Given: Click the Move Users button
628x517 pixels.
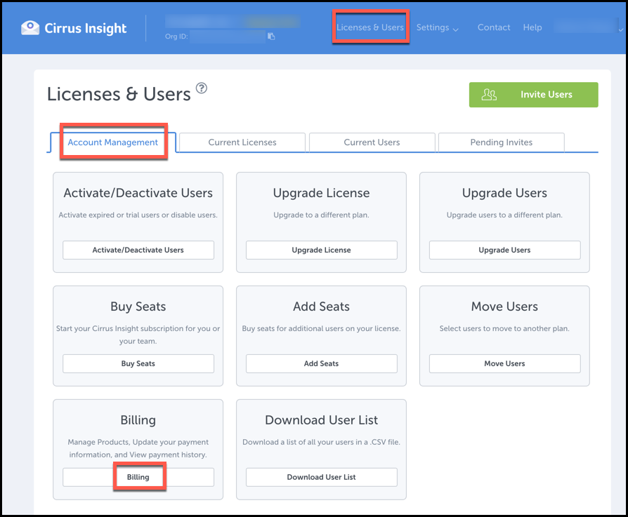Looking at the screenshot, I should click(504, 363).
